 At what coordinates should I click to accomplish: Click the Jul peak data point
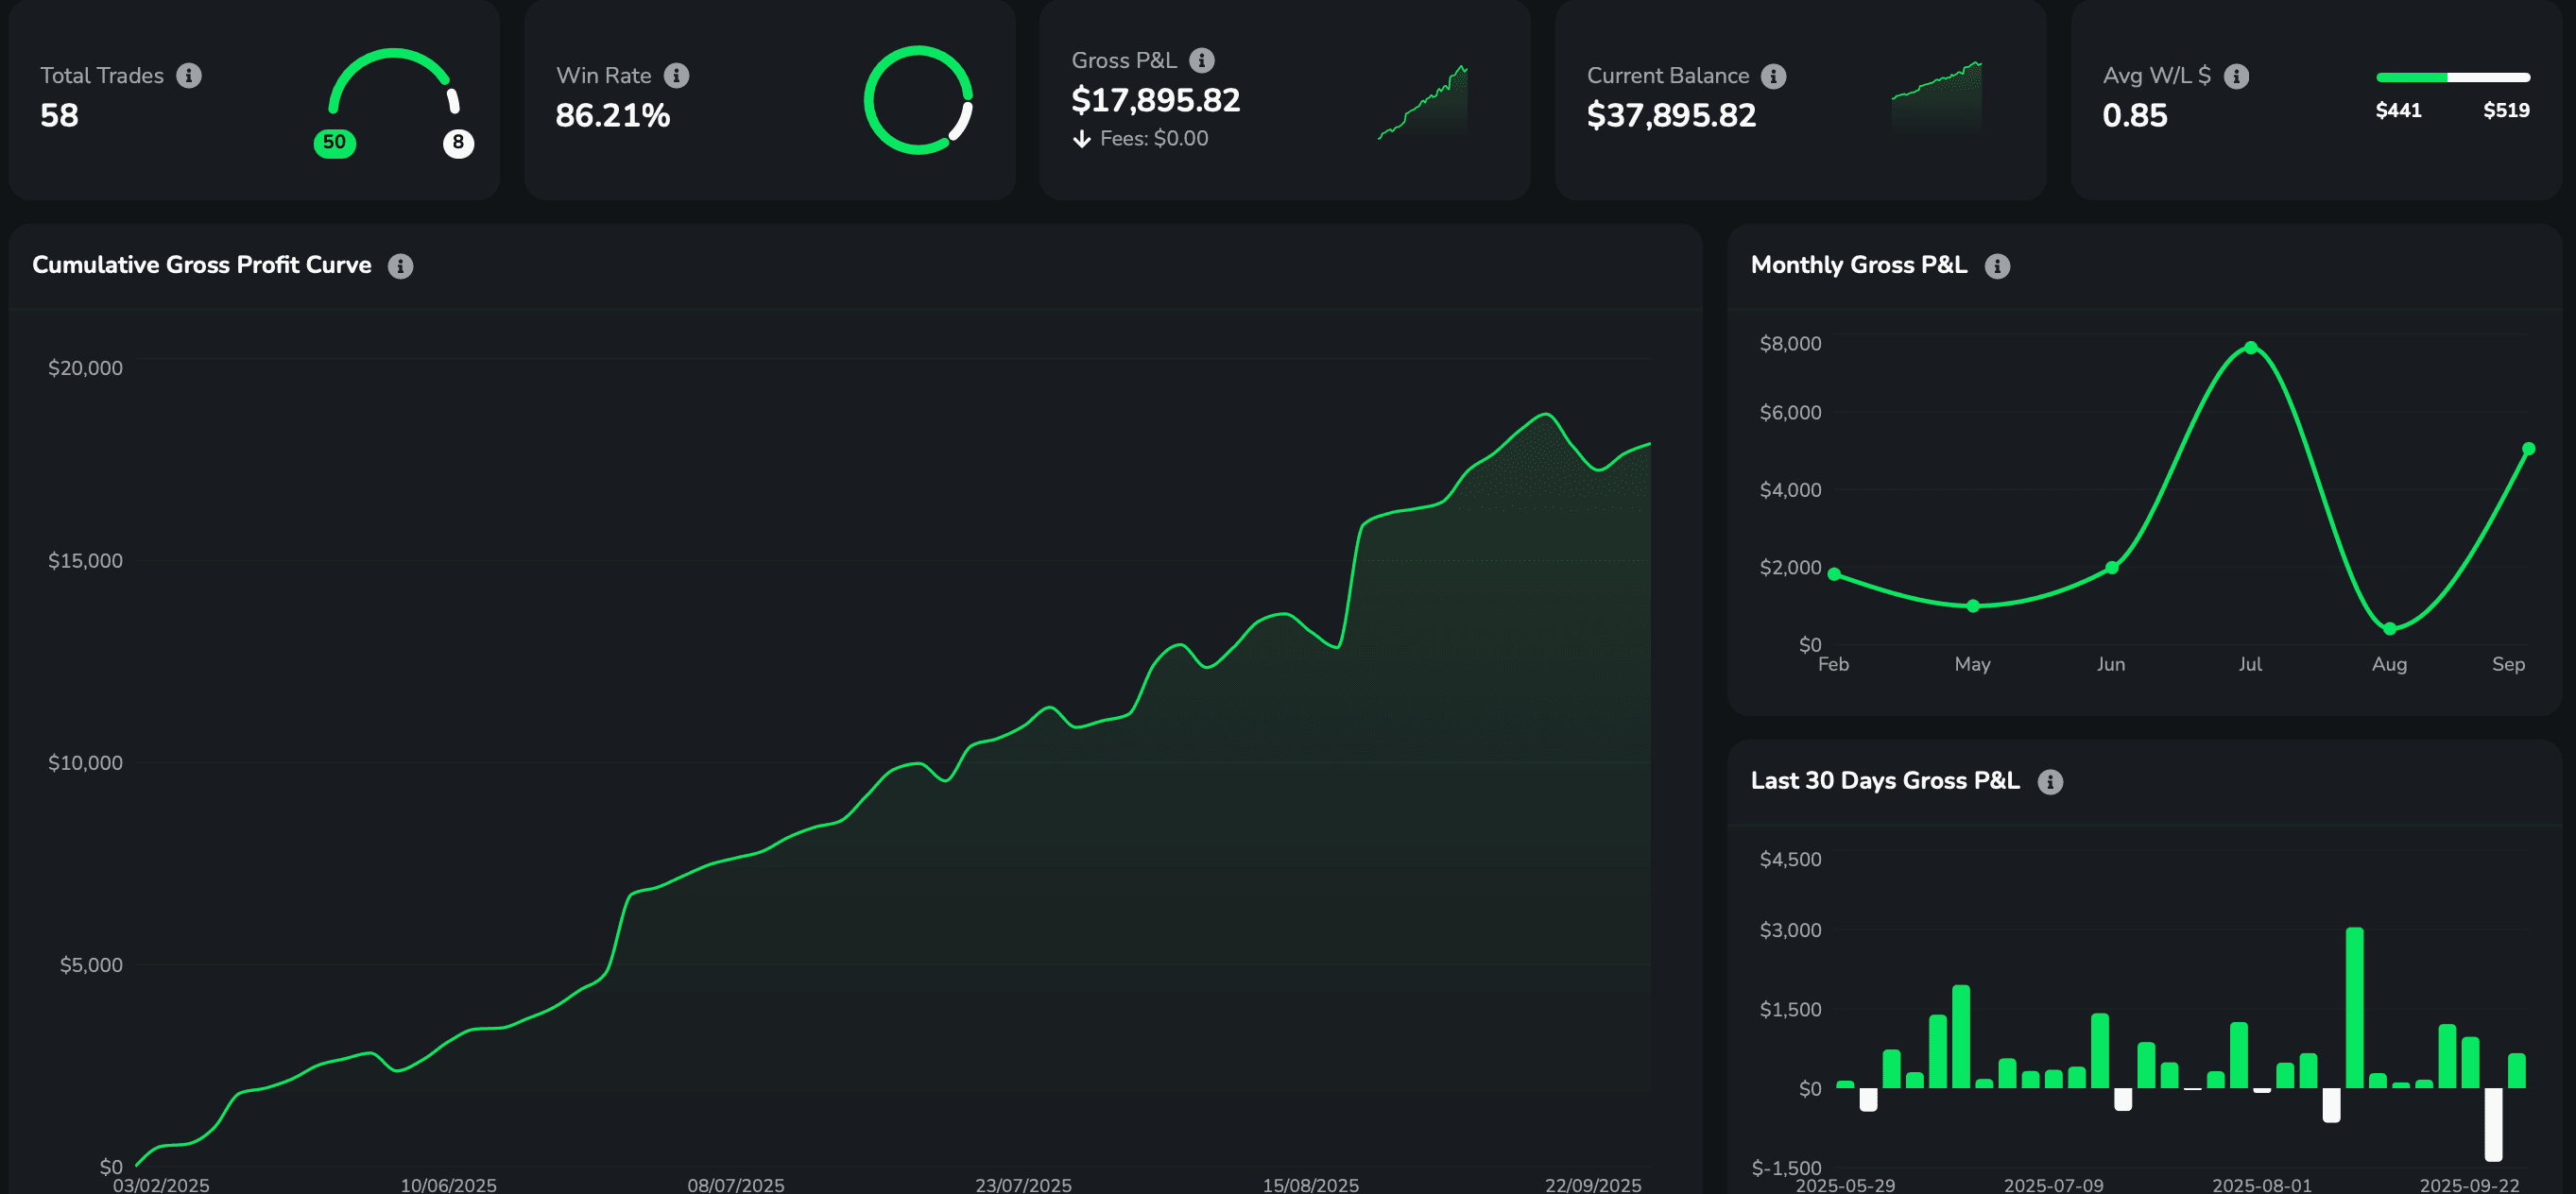(x=2250, y=348)
